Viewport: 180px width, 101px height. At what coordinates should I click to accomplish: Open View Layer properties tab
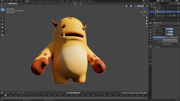point(150,35)
